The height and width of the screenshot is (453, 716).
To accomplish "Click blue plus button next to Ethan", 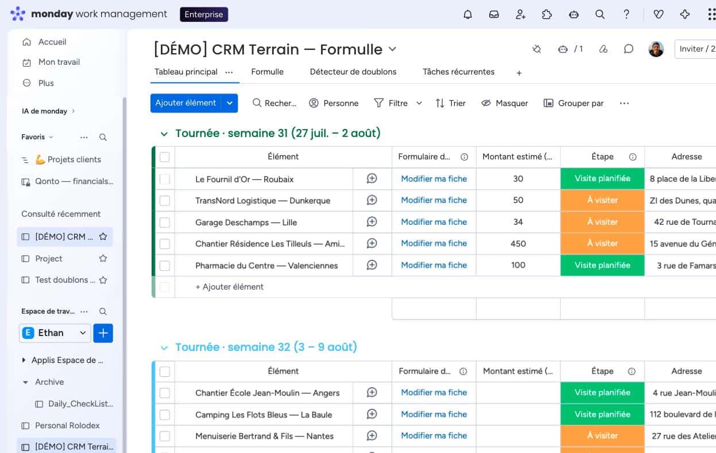I will (x=103, y=333).
